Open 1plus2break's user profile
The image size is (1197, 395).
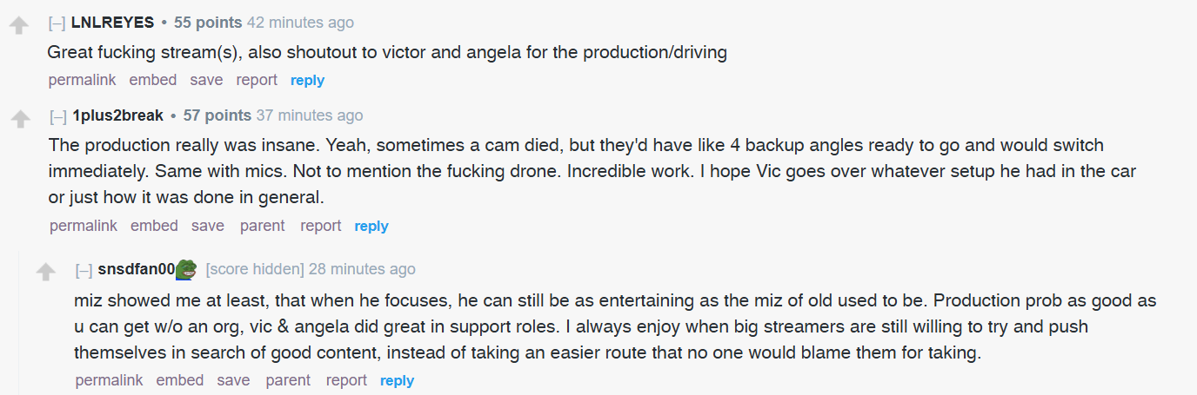pyautogui.click(x=117, y=115)
